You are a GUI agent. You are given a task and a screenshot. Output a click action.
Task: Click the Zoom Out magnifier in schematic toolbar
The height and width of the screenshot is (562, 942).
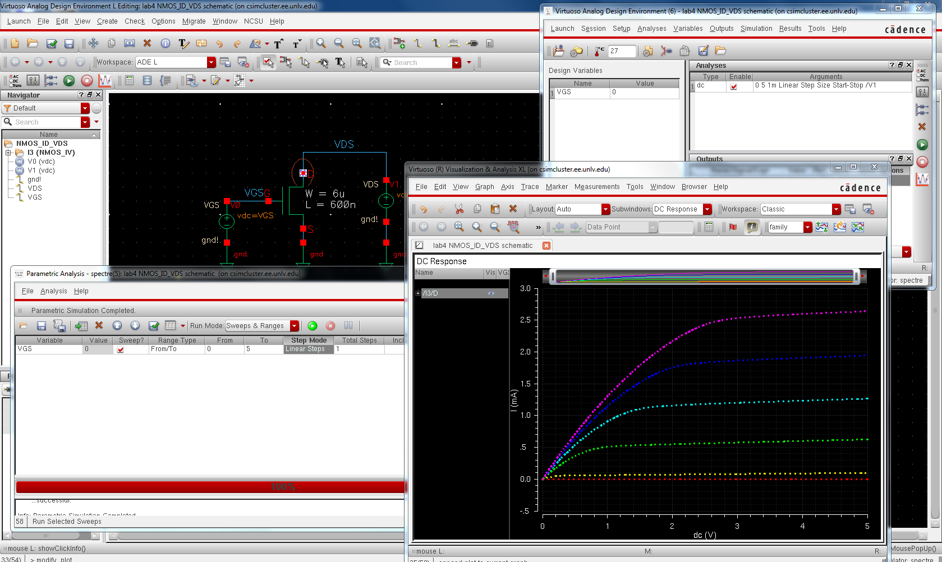point(339,43)
